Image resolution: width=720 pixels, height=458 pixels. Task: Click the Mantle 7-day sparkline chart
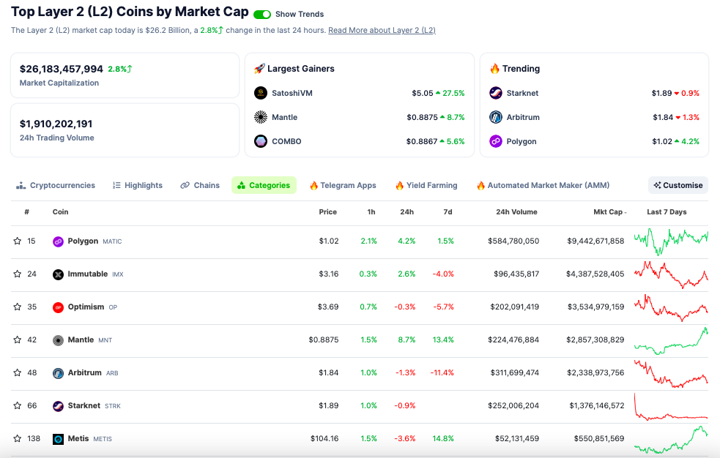[x=670, y=340]
